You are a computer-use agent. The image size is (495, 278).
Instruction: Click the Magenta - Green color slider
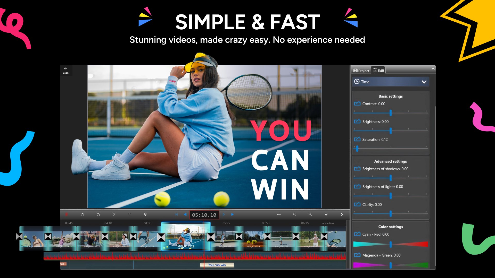coord(390,265)
